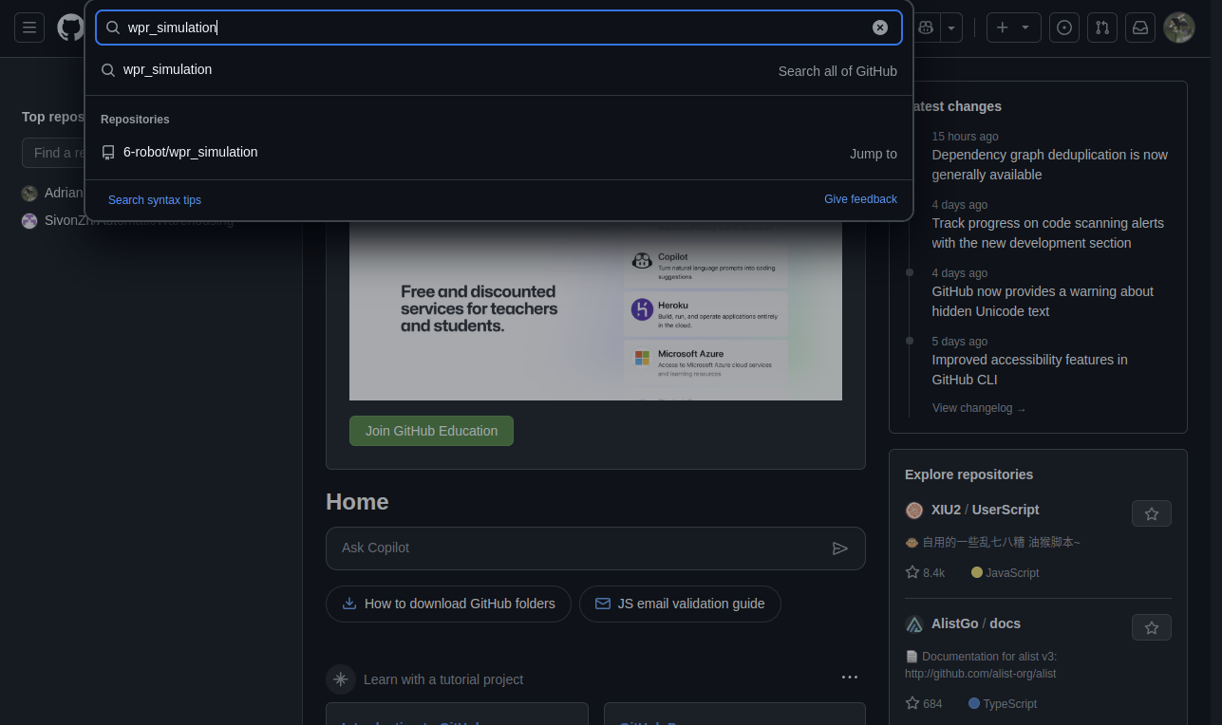Screen dimensions: 1222x725
Task: Open Improved accessibility features in CLI entry
Action: [1029, 369]
